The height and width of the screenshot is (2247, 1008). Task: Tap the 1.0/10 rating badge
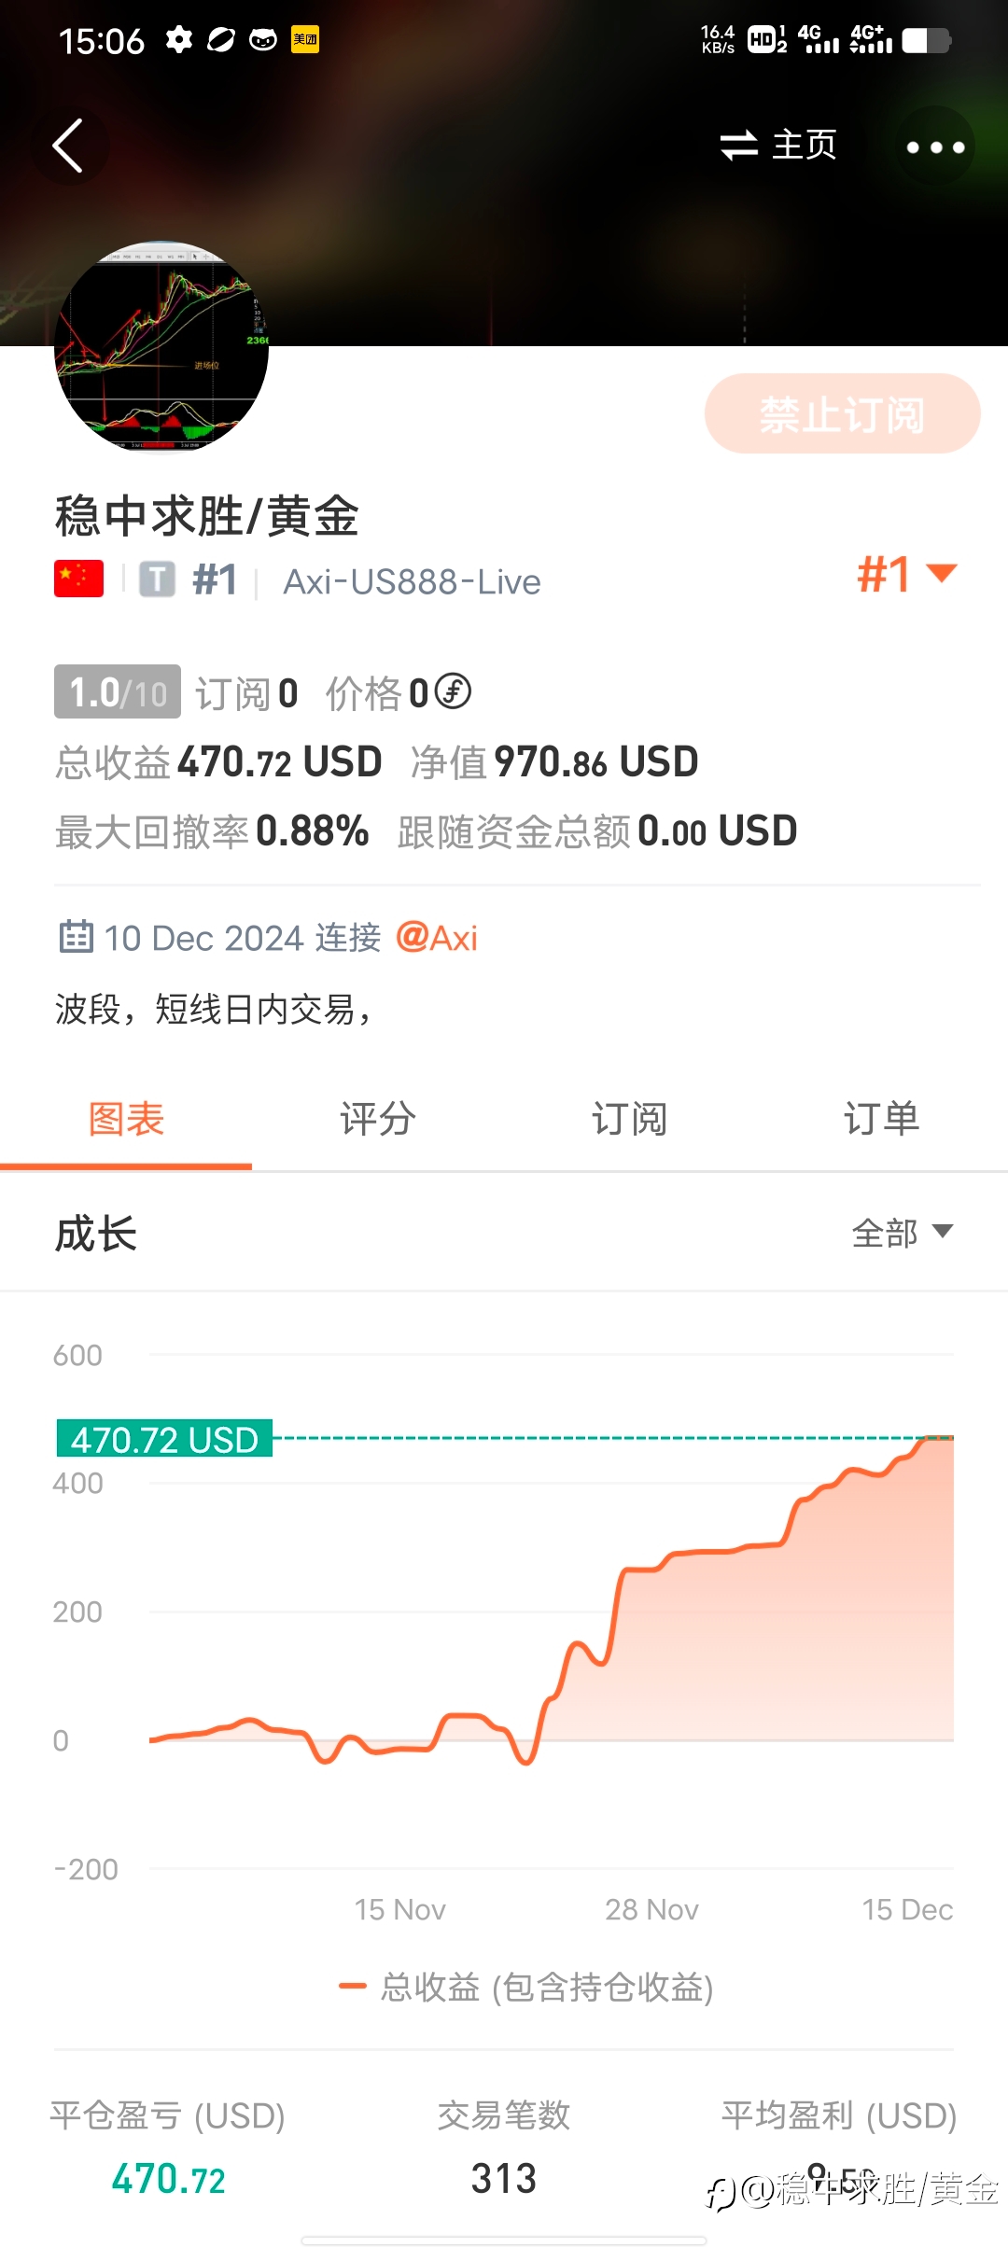(x=118, y=692)
